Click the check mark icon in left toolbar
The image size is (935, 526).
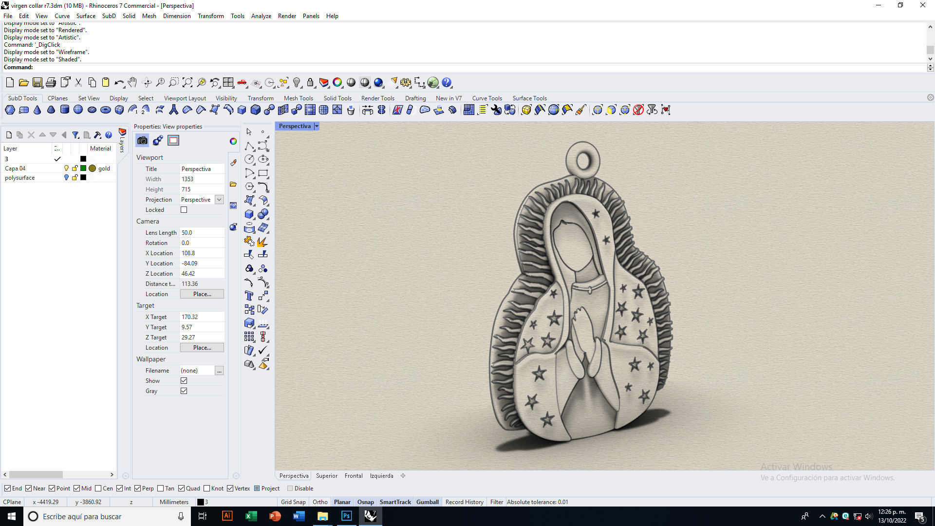pos(263,350)
